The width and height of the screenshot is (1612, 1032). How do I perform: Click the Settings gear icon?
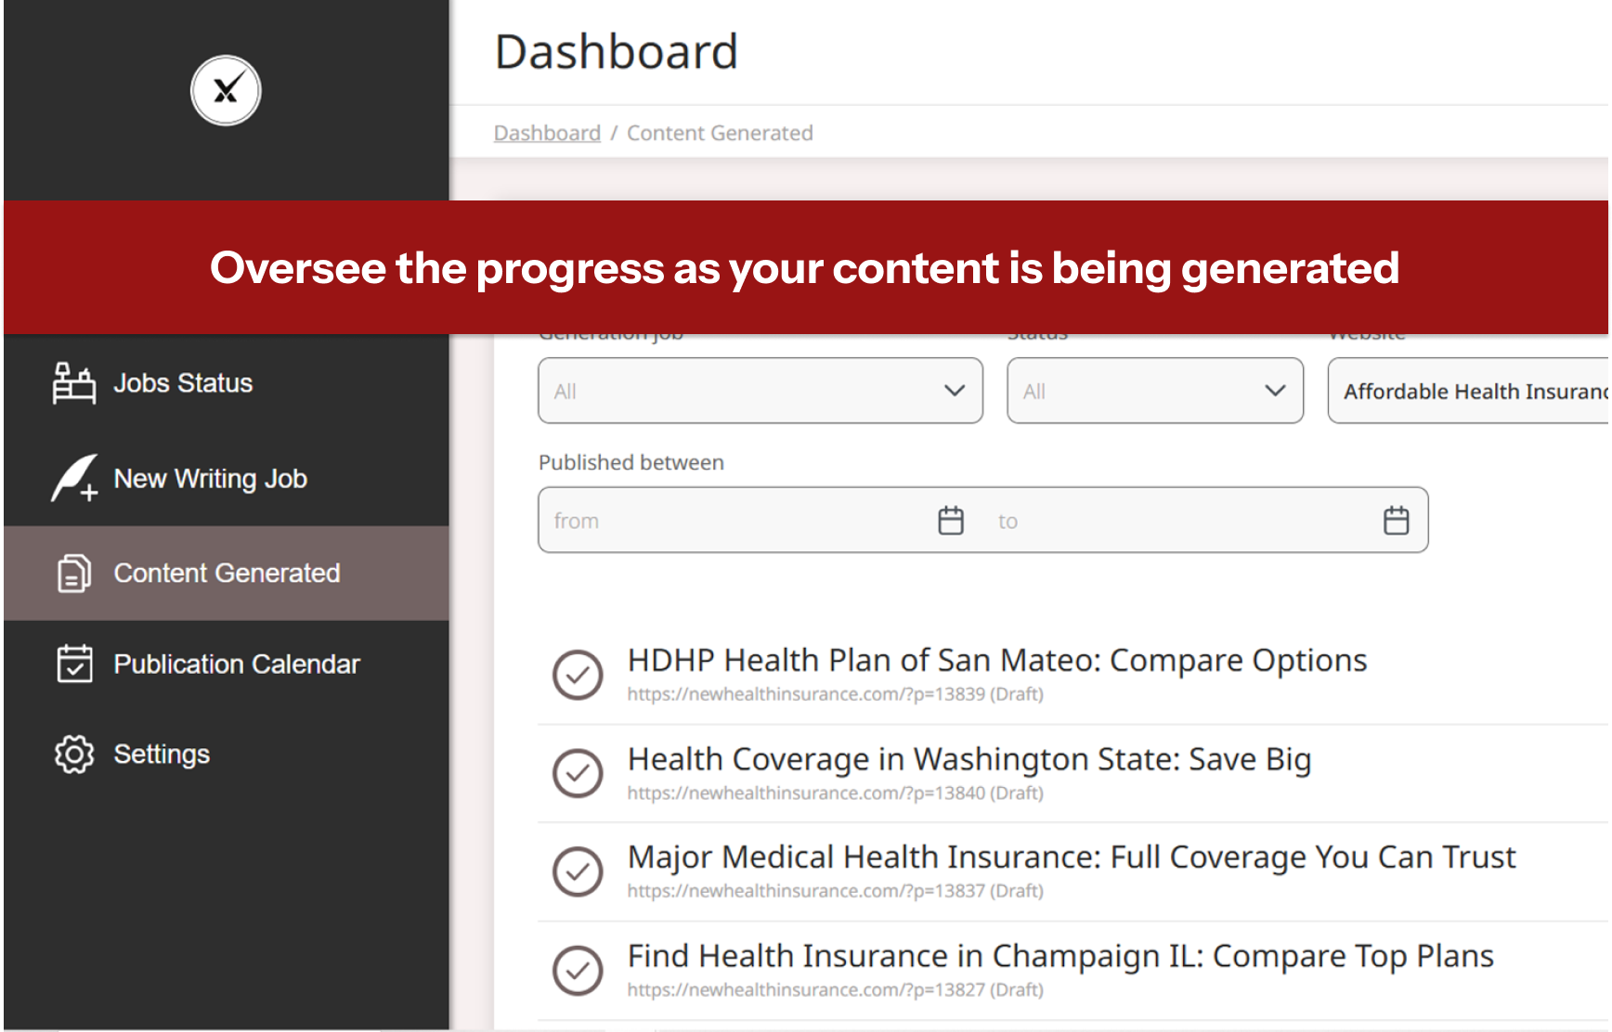coord(74,755)
